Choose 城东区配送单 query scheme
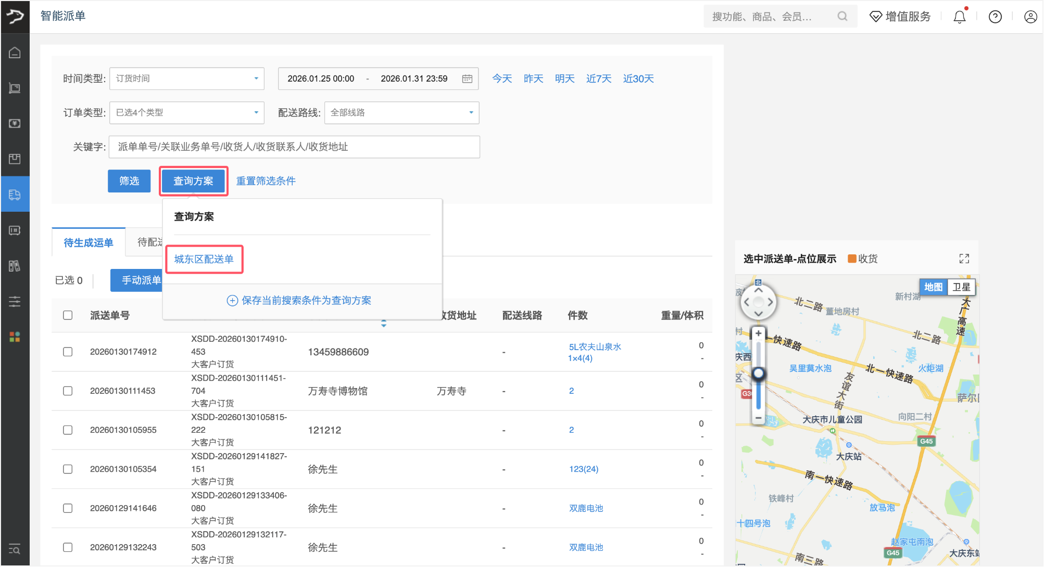 coord(204,259)
